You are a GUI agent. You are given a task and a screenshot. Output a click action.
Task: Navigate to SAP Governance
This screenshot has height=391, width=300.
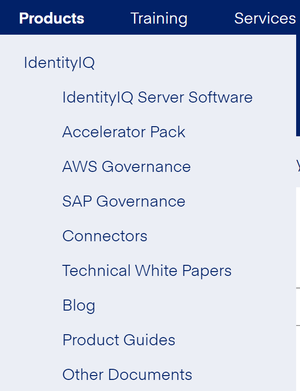click(x=124, y=201)
